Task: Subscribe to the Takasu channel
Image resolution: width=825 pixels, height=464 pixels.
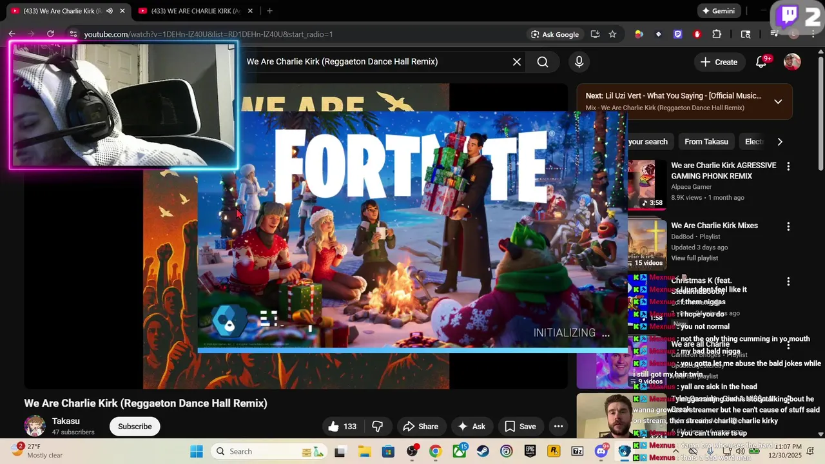Action: point(135,426)
